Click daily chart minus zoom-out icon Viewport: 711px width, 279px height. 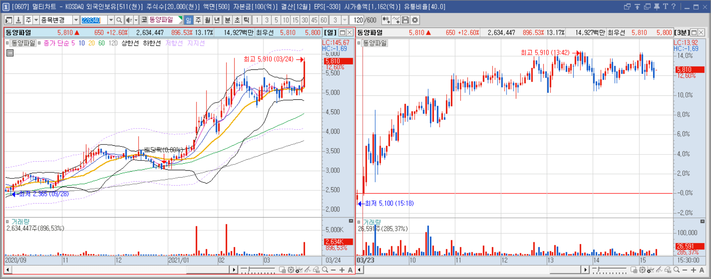pos(334,270)
